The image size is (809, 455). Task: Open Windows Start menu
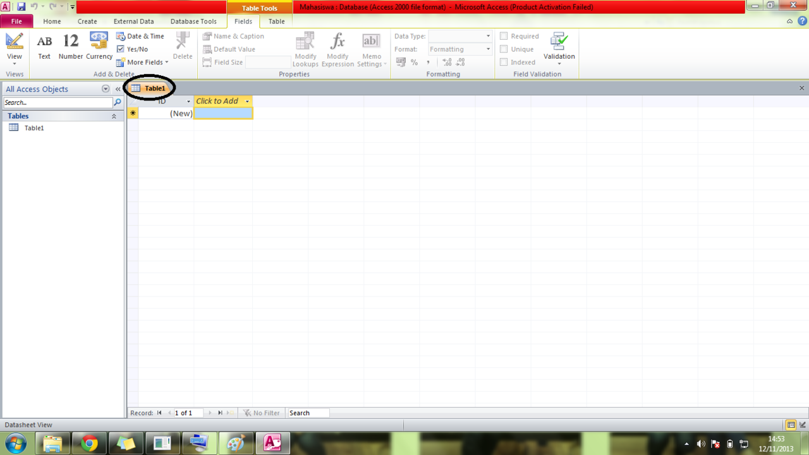tap(16, 443)
